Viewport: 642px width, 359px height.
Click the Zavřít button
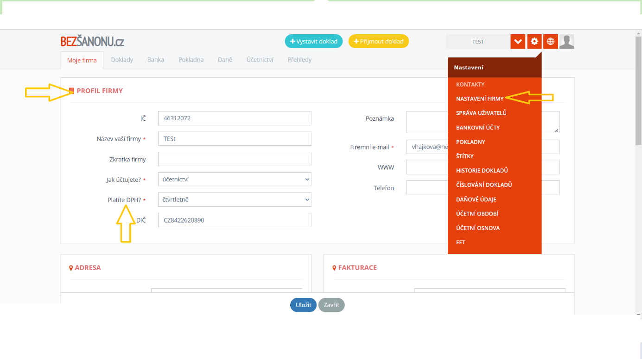coord(331,305)
